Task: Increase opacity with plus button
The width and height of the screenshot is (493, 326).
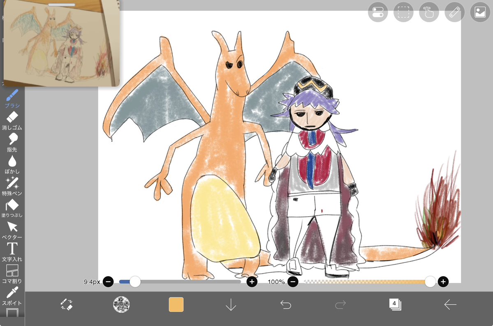Action: [x=443, y=282]
